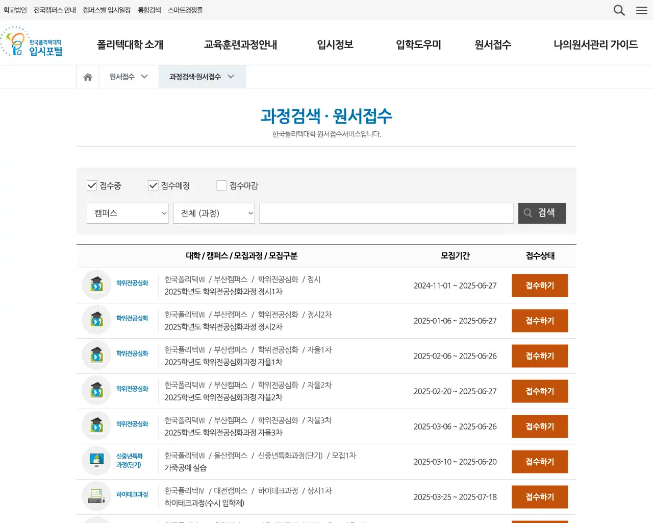The image size is (653, 523).
Task: Expand the 원서접수 breadcrumb dropdown
Action: (x=129, y=77)
